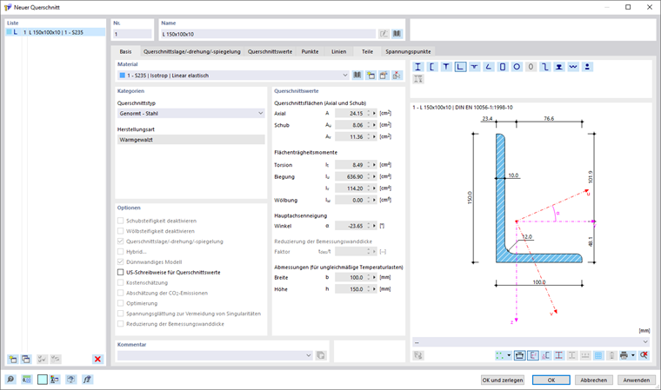
Task: Open the Querschnittswerte tab
Action: click(270, 51)
